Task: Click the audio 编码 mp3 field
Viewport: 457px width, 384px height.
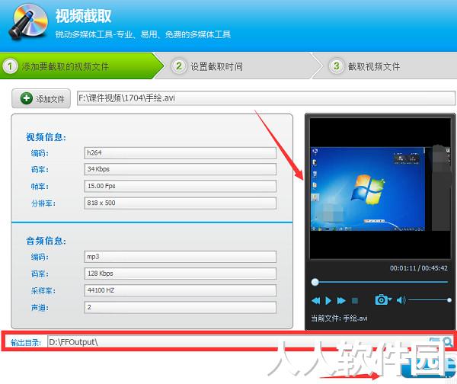Action: (x=180, y=257)
